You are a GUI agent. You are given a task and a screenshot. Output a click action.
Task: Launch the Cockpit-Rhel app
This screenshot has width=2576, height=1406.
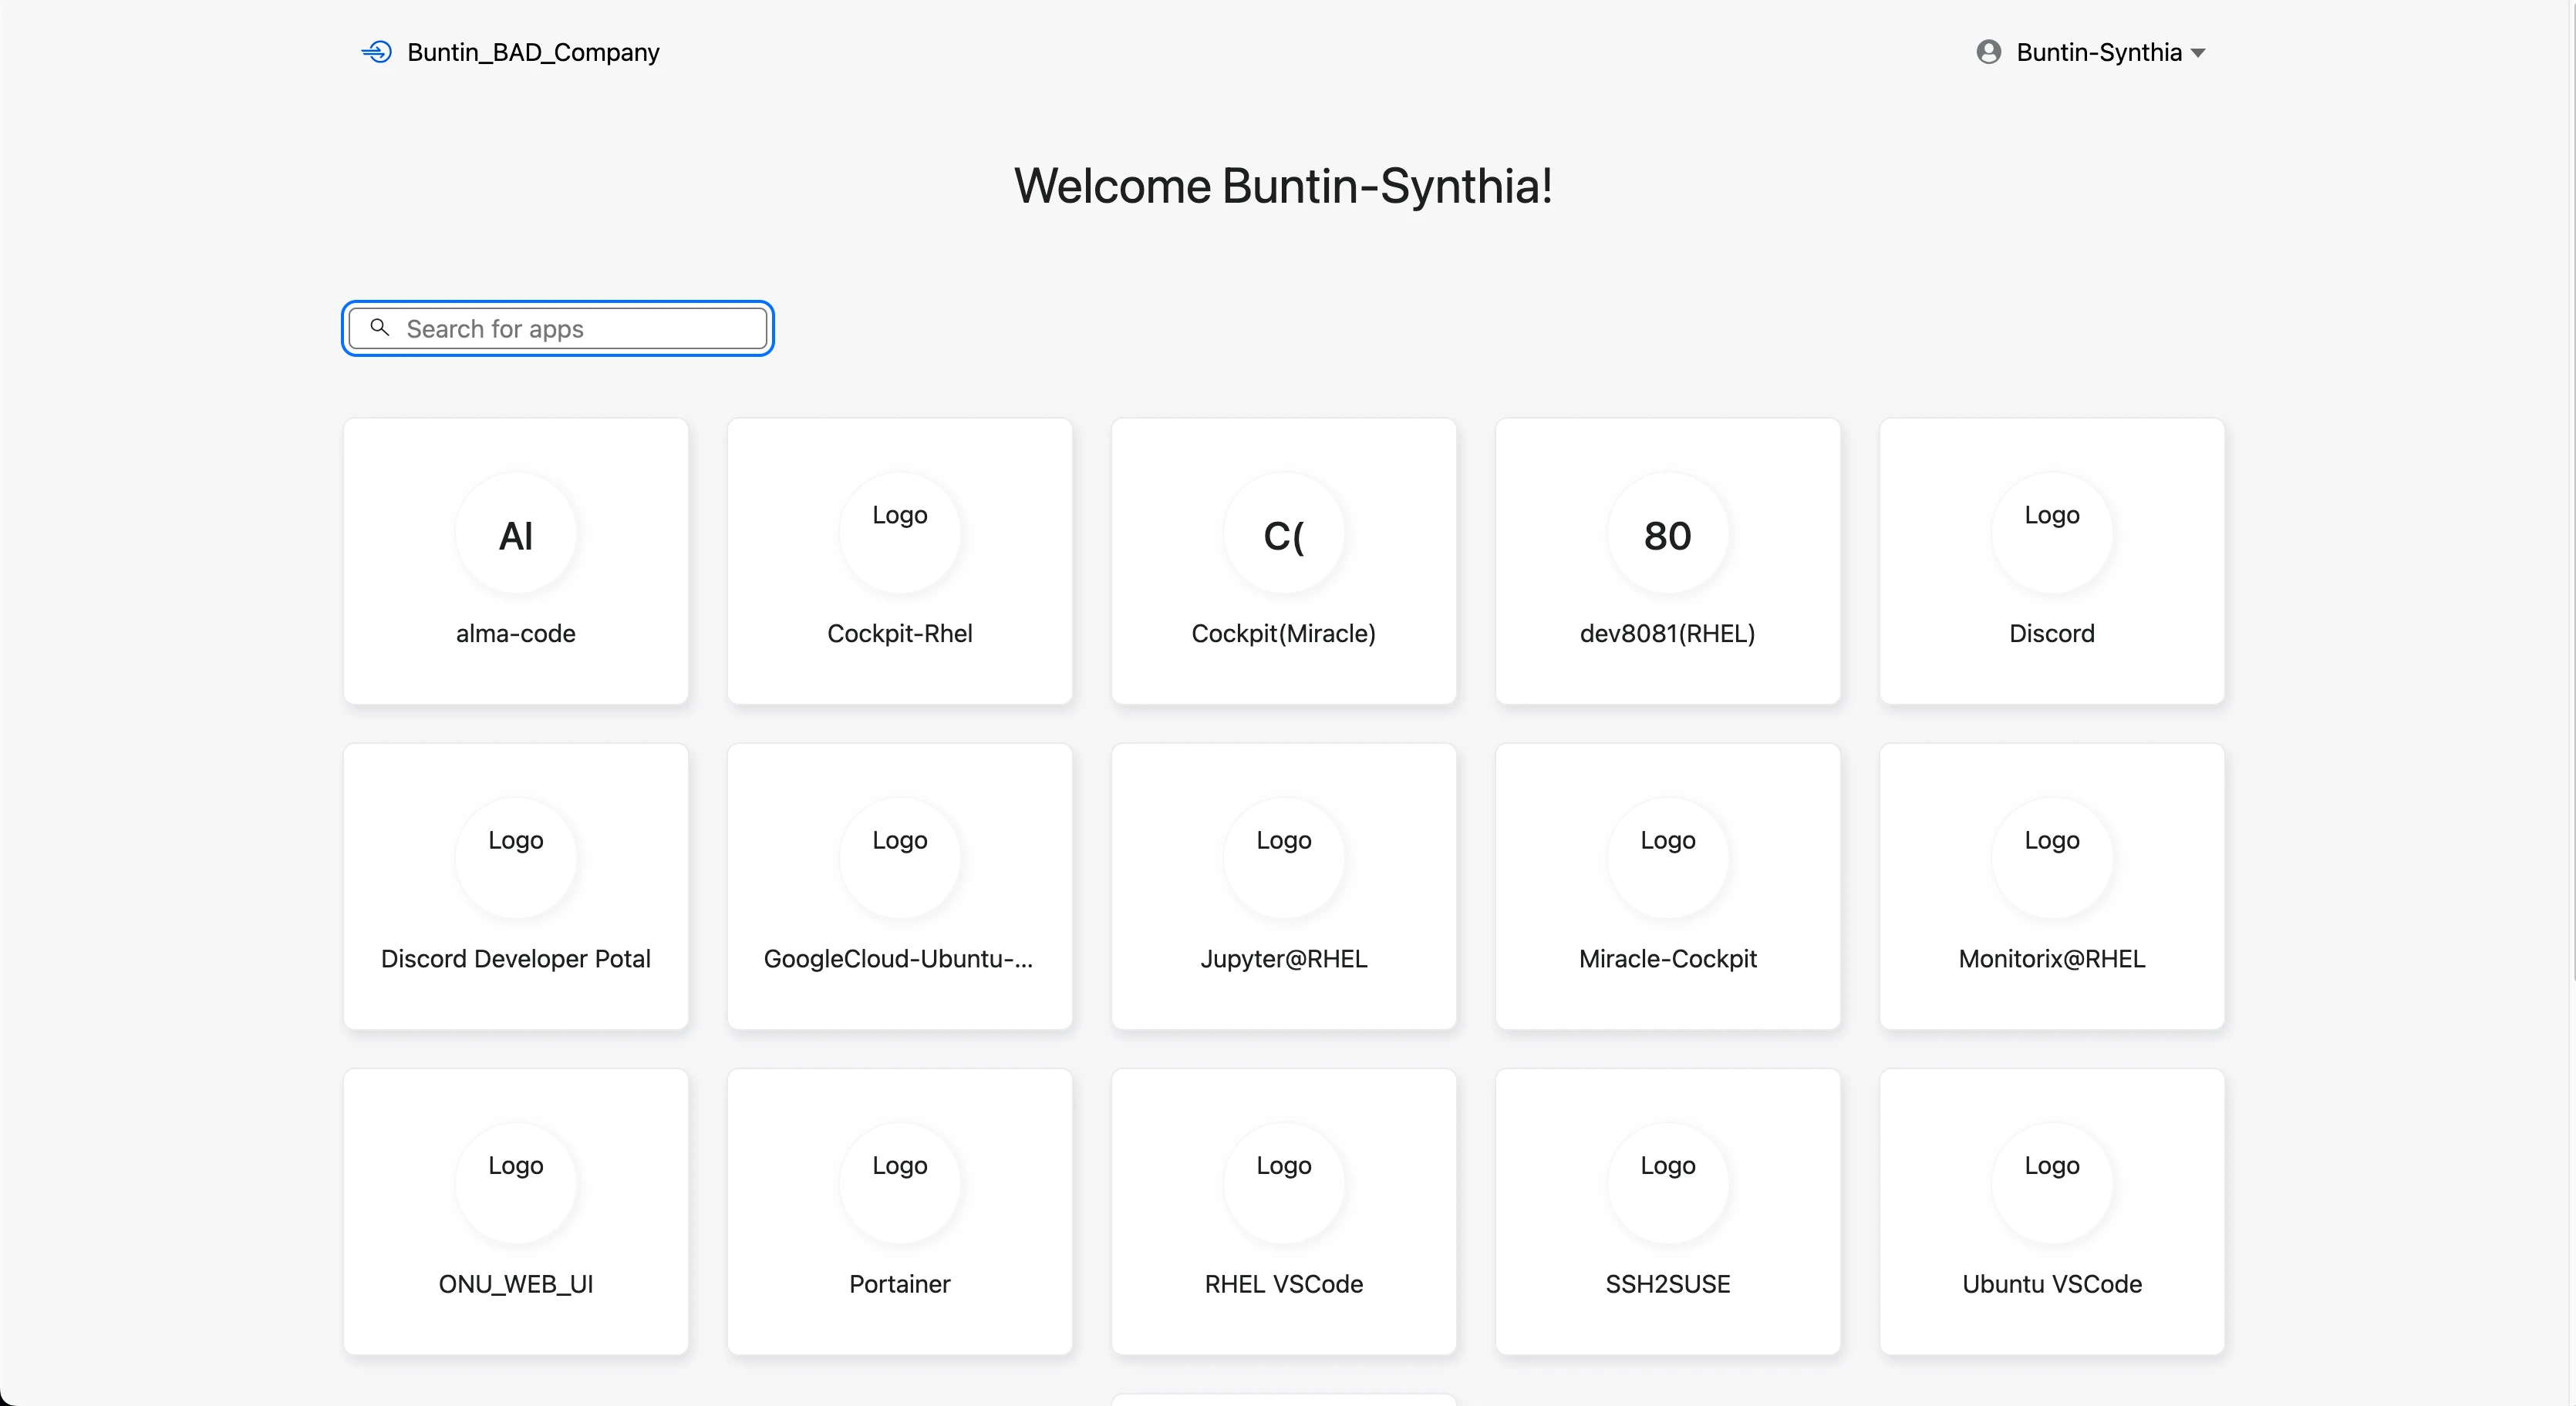[900, 634]
